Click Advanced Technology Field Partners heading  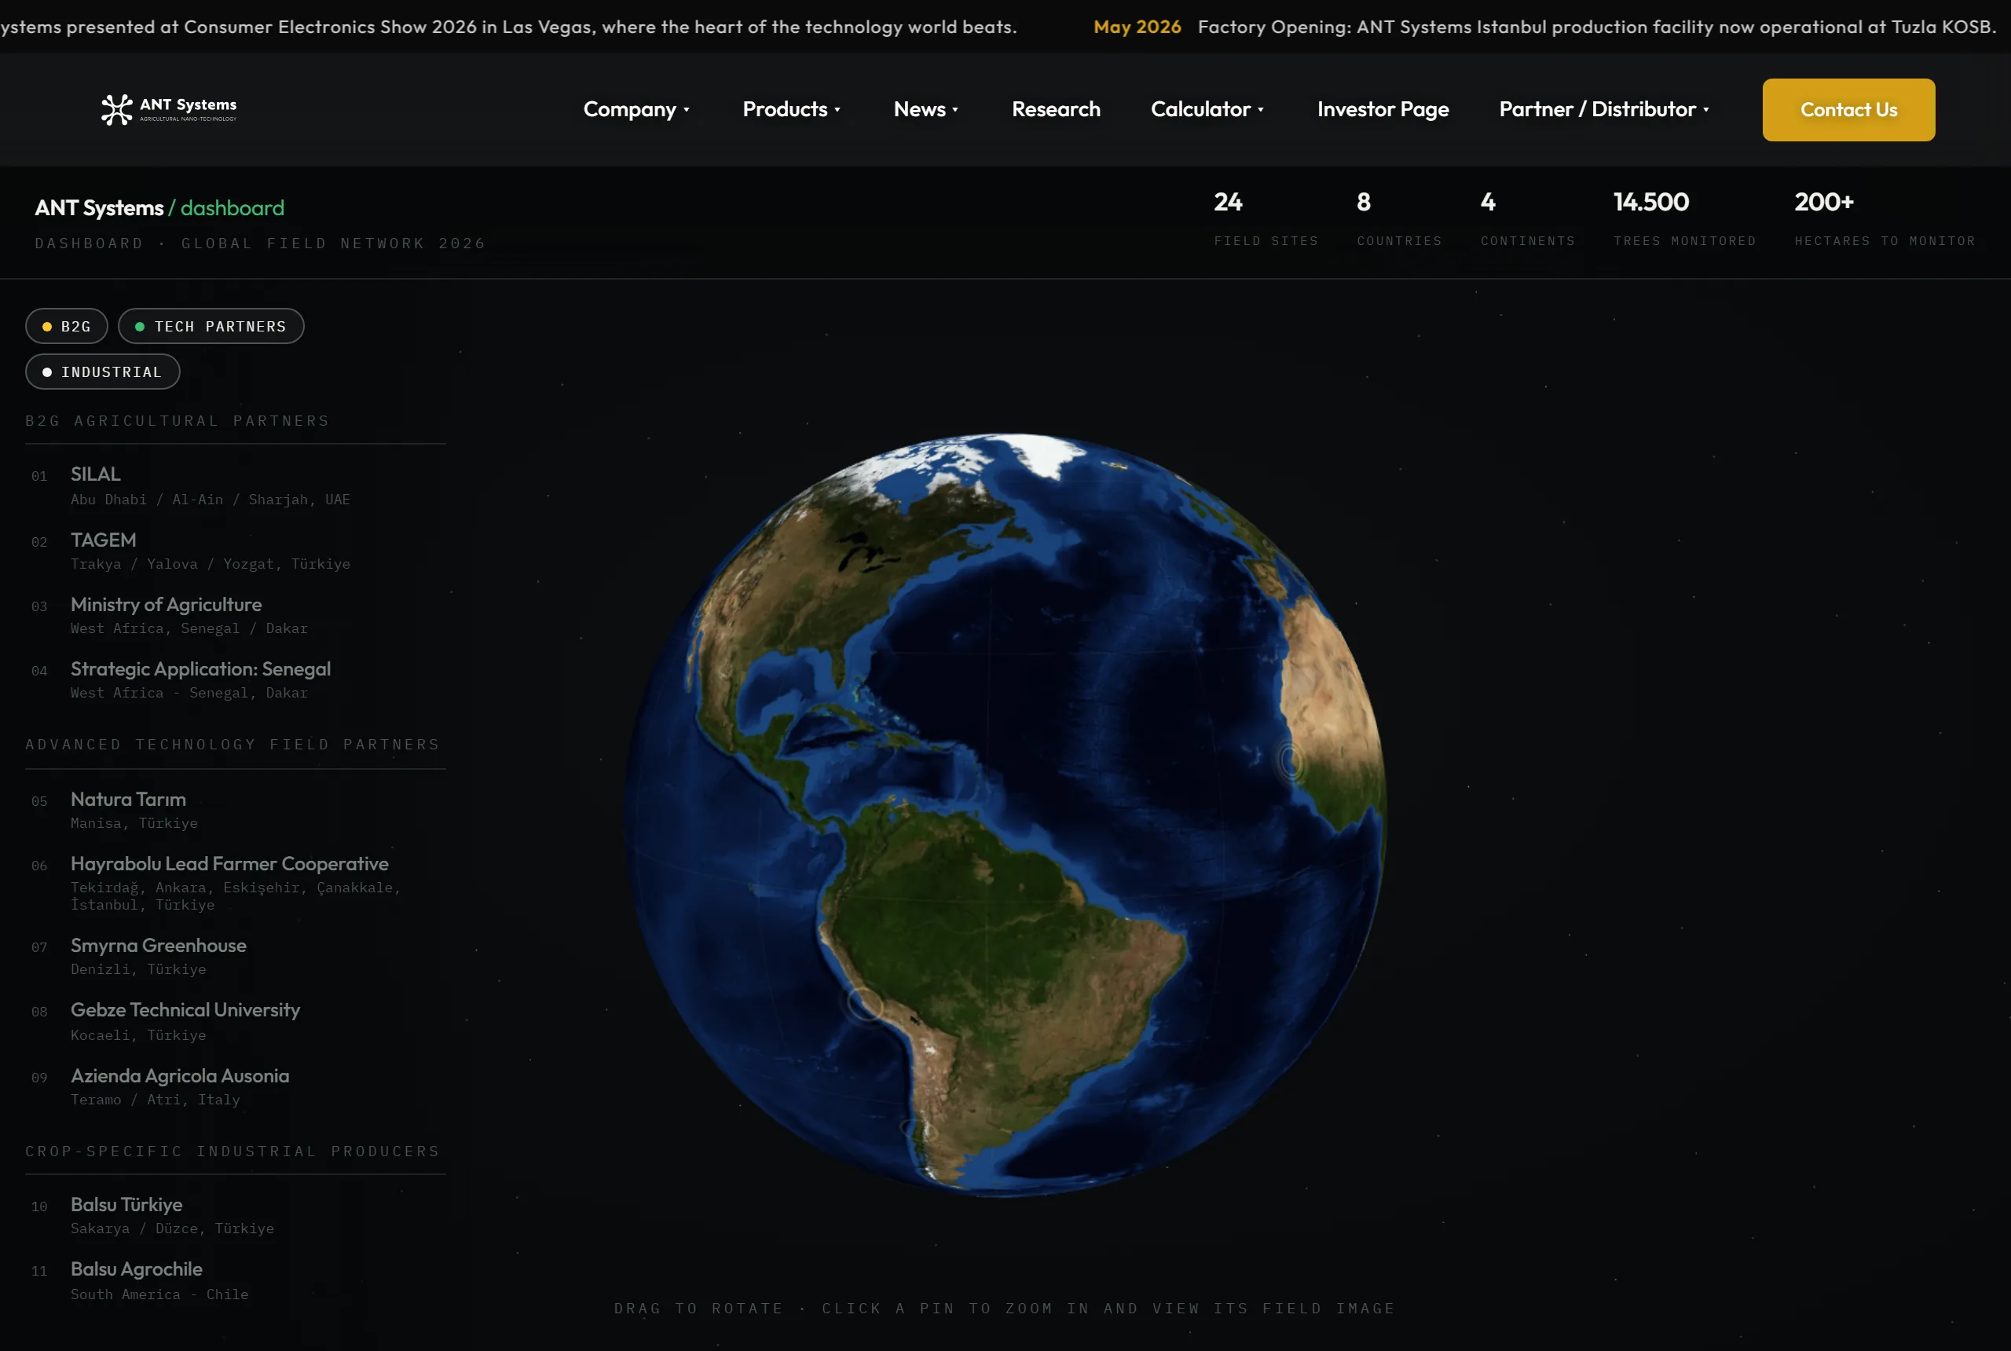click(x=233, y=744)
